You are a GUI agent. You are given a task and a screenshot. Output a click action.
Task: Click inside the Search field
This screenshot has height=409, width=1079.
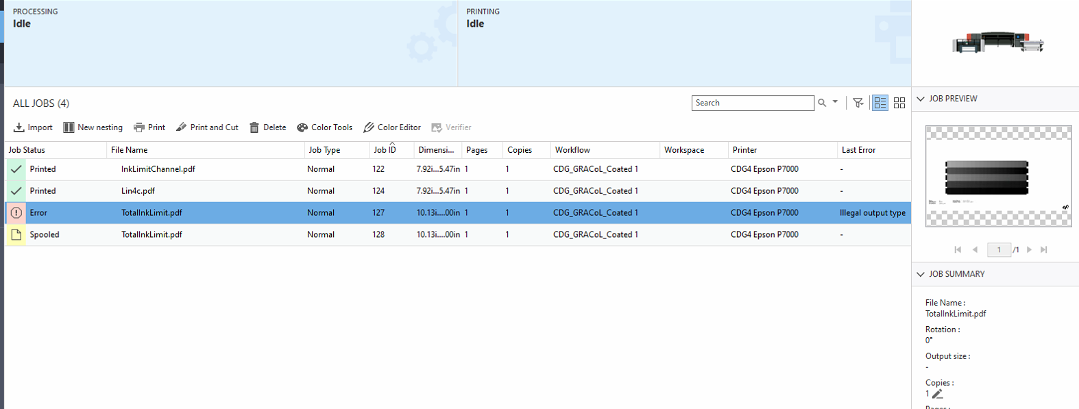752,103
